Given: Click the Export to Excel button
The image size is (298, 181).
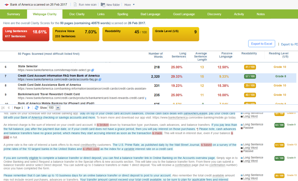Looking at the screenshot, I should tap(261, 44).
